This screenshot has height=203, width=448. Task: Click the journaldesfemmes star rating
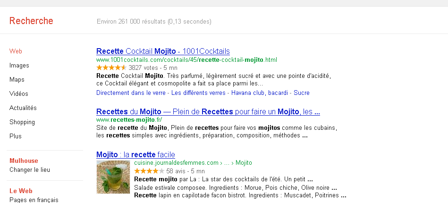click(149, 171)
